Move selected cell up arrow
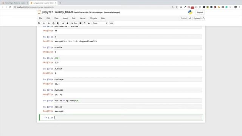The width and height of the screenshot is (242, 136). [63, 23]
